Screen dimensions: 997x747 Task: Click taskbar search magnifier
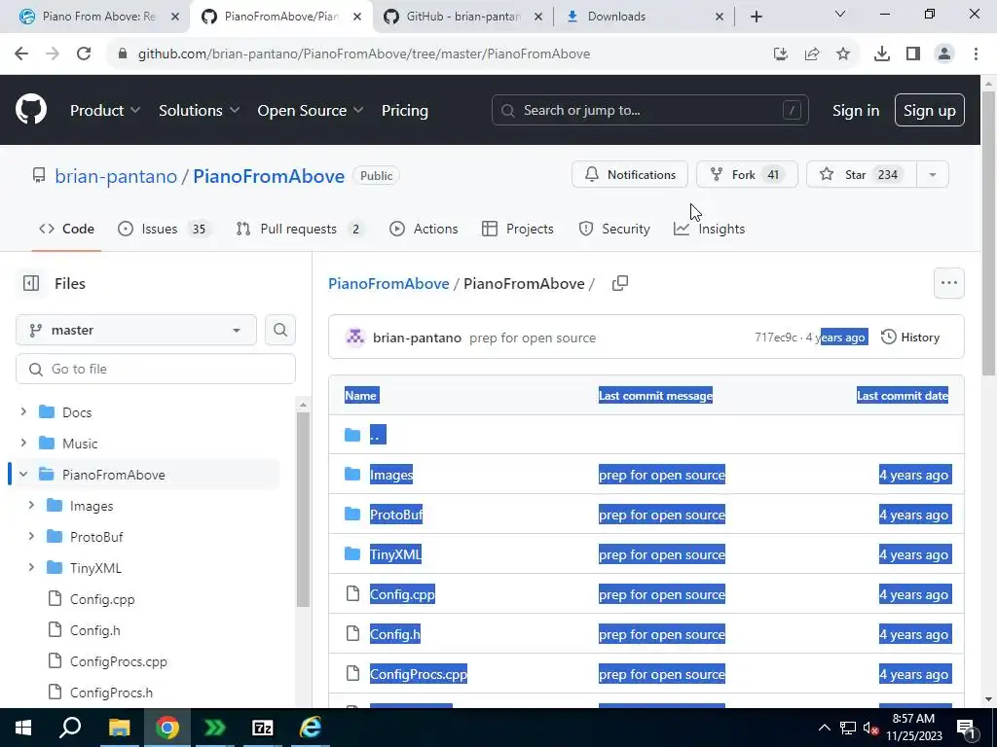70,728
